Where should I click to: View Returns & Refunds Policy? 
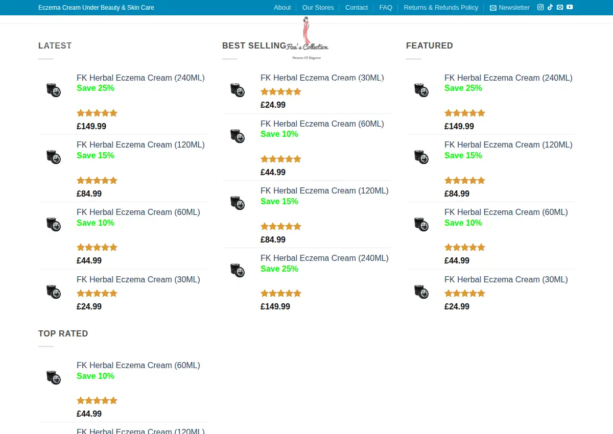click(x=441, y=8)
